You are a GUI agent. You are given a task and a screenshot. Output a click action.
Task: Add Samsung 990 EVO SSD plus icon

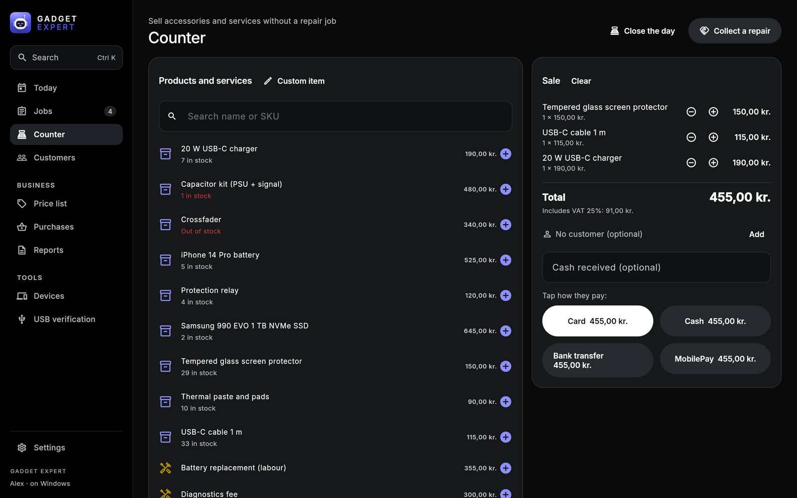[506, 331]
